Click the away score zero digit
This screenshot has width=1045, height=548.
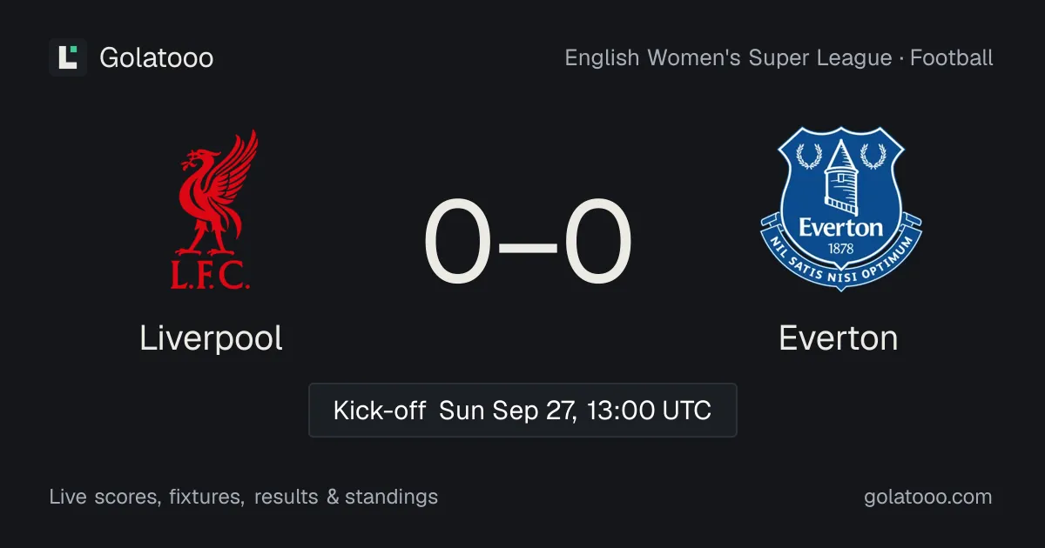(597, 242)
